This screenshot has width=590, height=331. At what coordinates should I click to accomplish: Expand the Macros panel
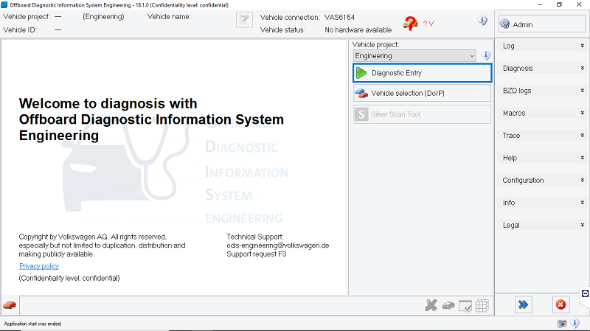pyautogui.click(x=543, y=114)
